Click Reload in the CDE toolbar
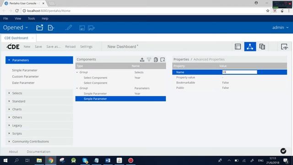The image size is (293, 165). click(x=70, y=47)
